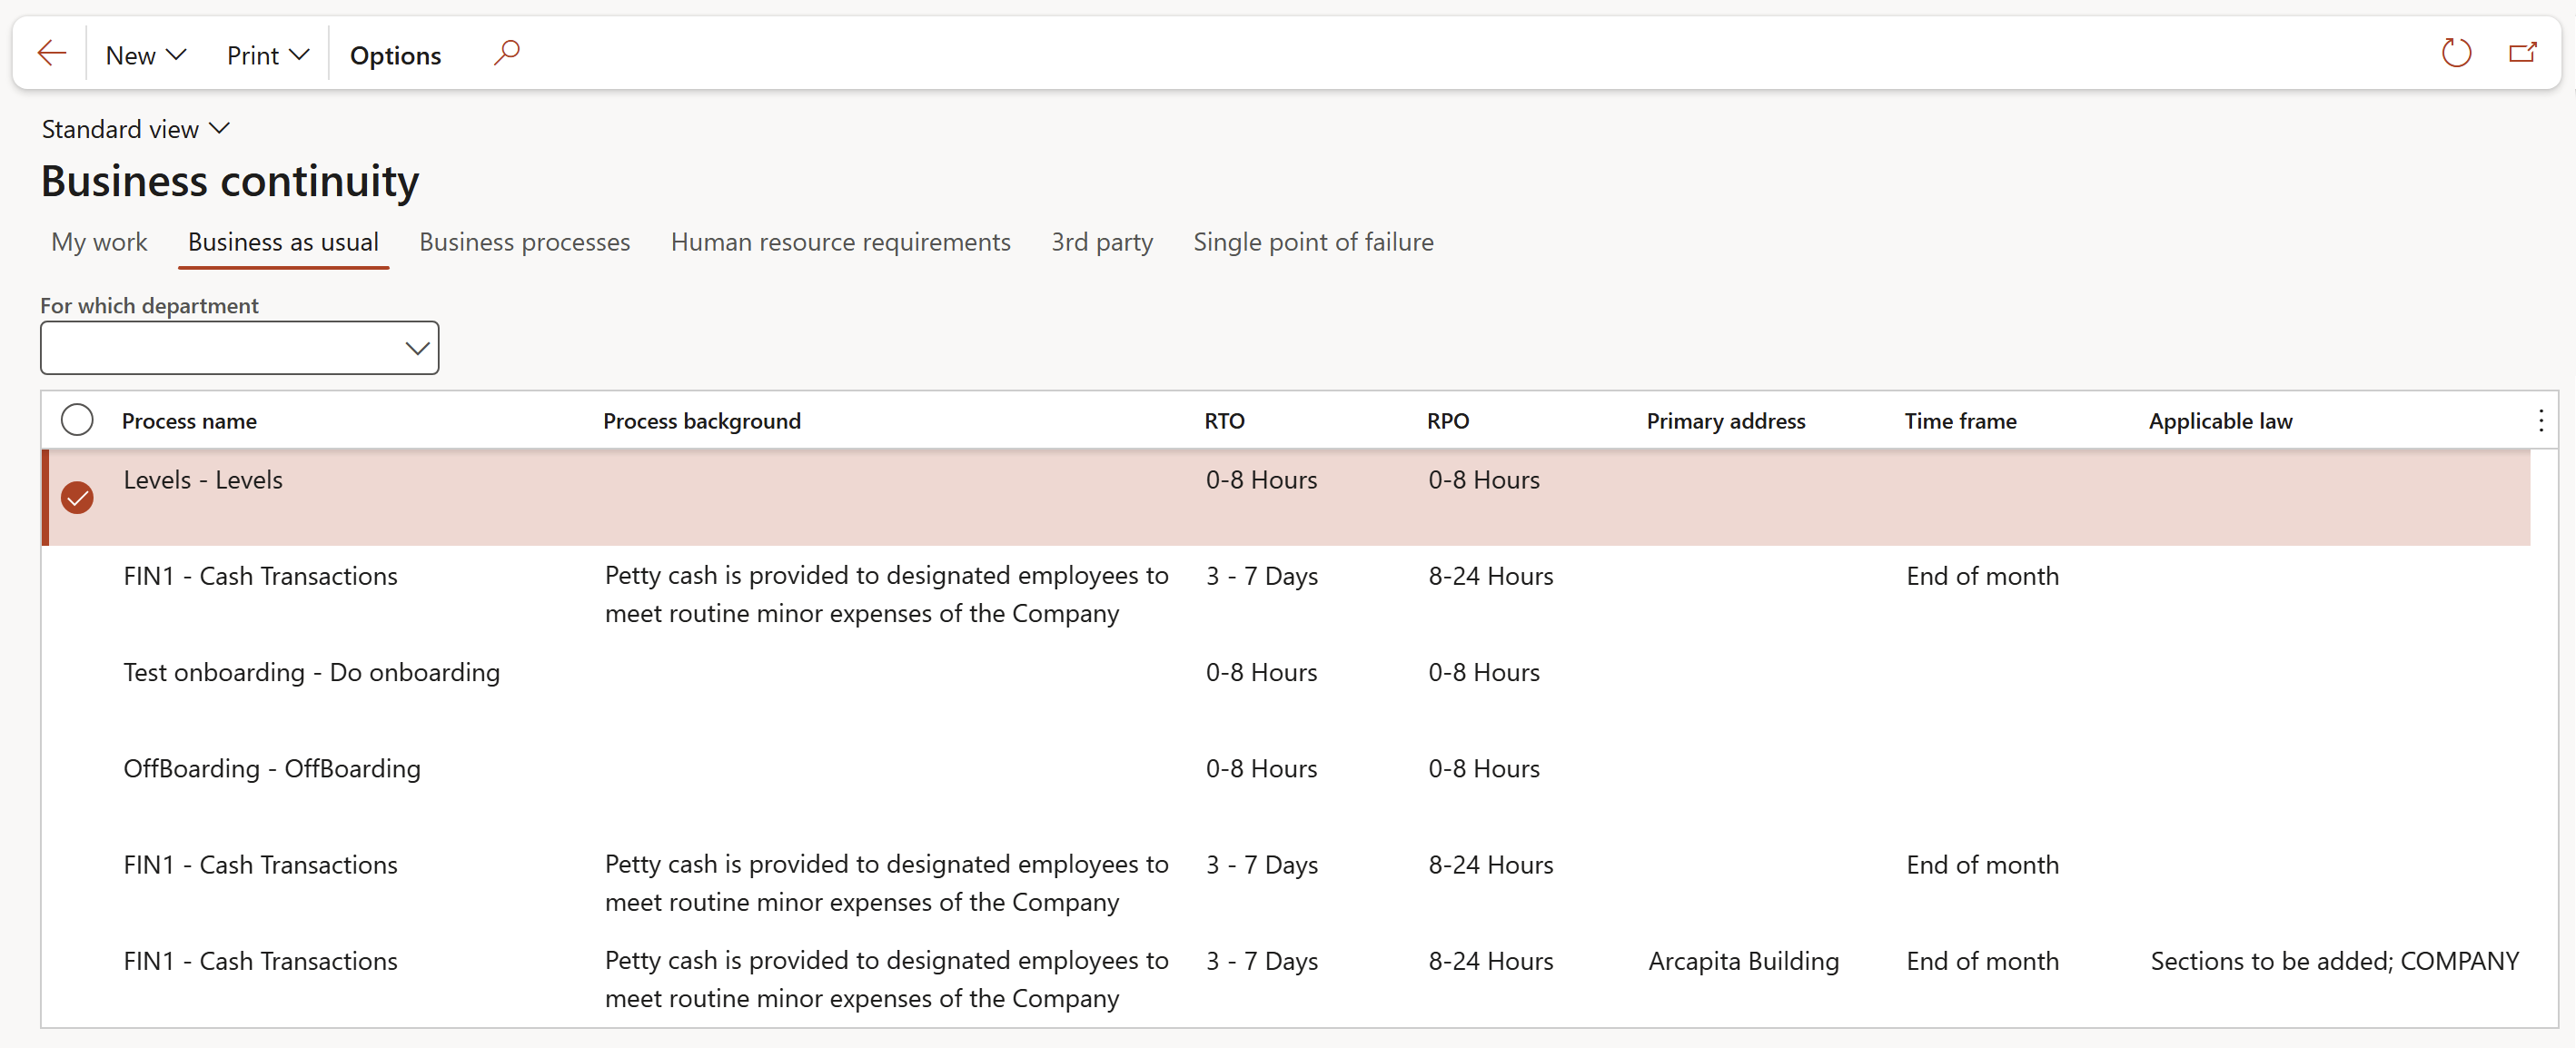Go to the 3rd party tab

(x=1101, y=242)
